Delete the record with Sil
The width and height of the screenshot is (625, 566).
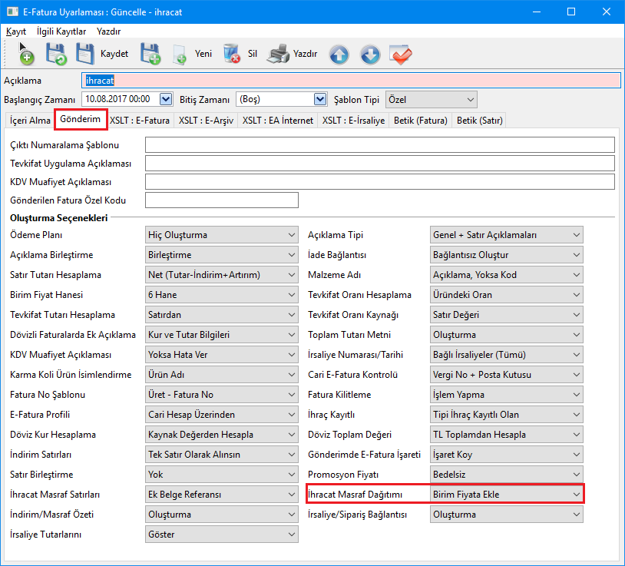(x=240, y=55)
